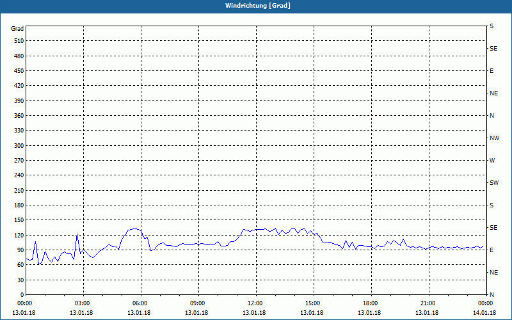Image resolution: width=512 pixels, height=320 pixels.
Task: Click the 13.01.18 date under 03:00
Action: click(81, 313)
